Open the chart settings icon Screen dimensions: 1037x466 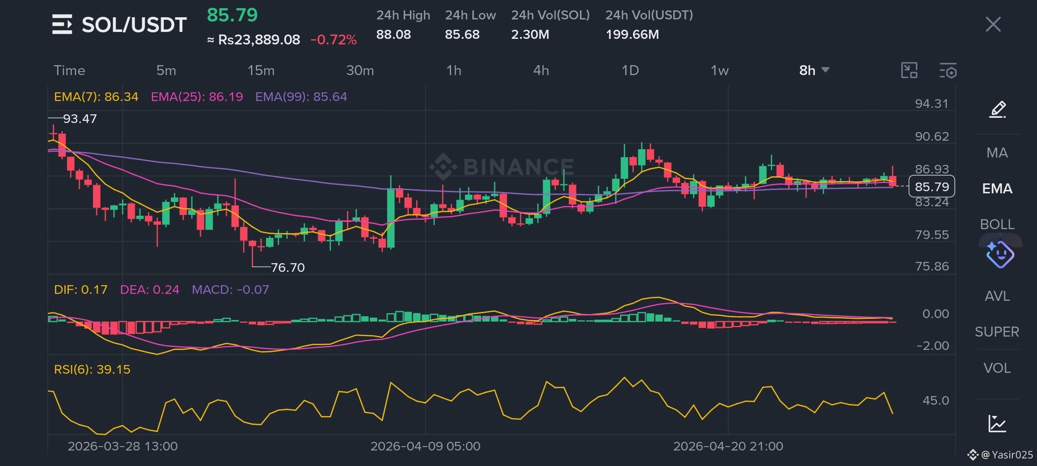[x=948, y=70]
